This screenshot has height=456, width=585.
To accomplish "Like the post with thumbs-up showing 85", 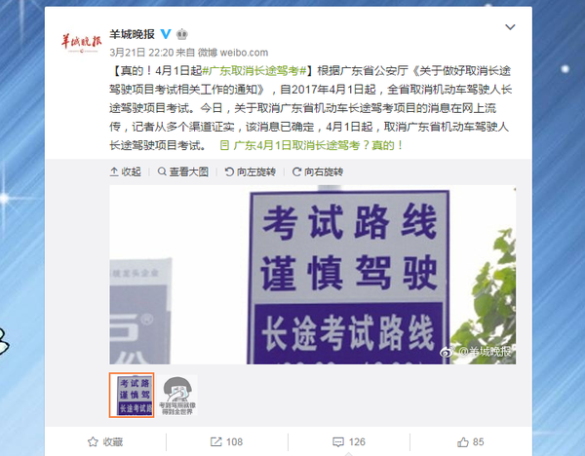I will coord(471,441).
